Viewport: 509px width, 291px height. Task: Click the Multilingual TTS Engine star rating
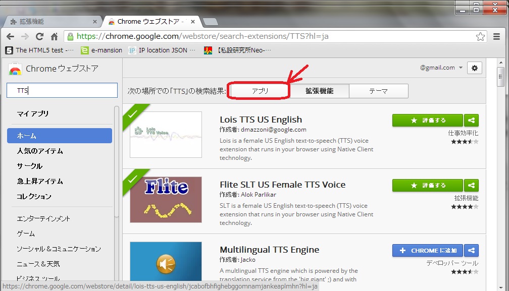click(x=465, y=272)
